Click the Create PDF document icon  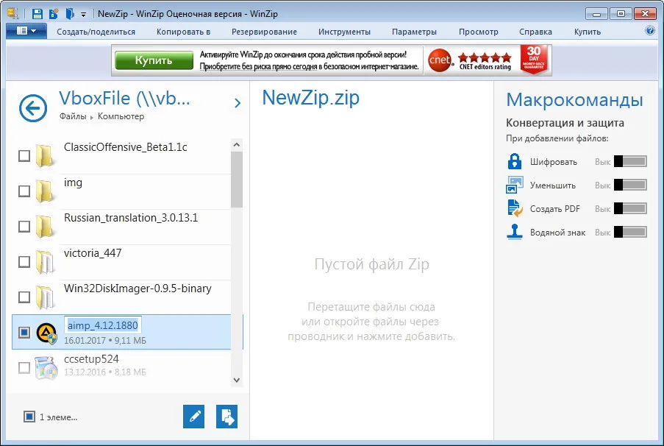(515, 208)
